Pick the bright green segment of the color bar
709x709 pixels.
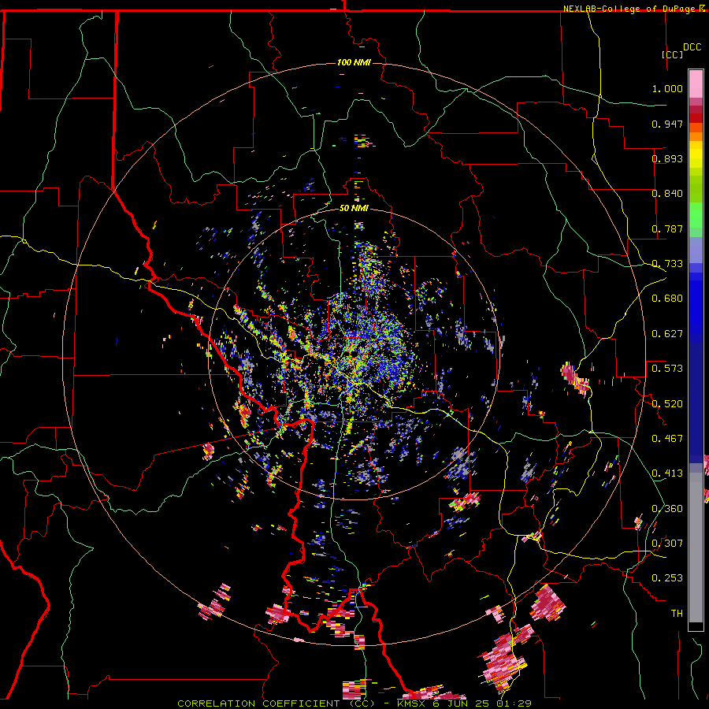(696, 215)
